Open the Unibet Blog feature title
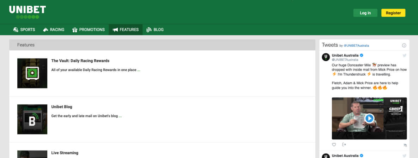The width and height of the screenshot is (418, 158). point(62,107)
